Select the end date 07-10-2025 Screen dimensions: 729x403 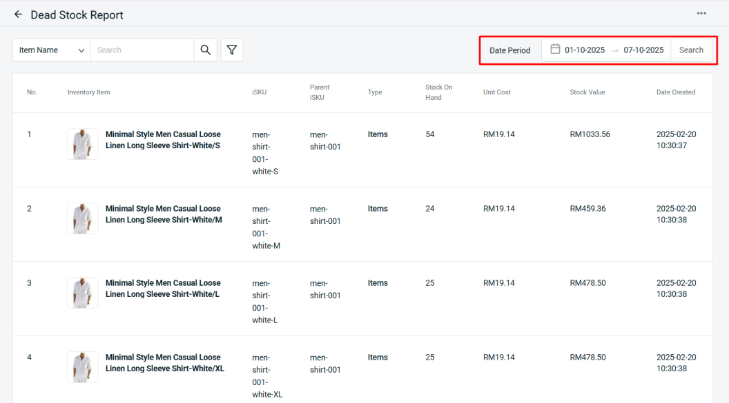tap(643, 50)
